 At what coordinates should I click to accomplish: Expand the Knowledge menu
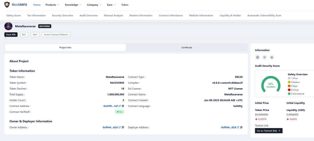[x=73, y=5]
